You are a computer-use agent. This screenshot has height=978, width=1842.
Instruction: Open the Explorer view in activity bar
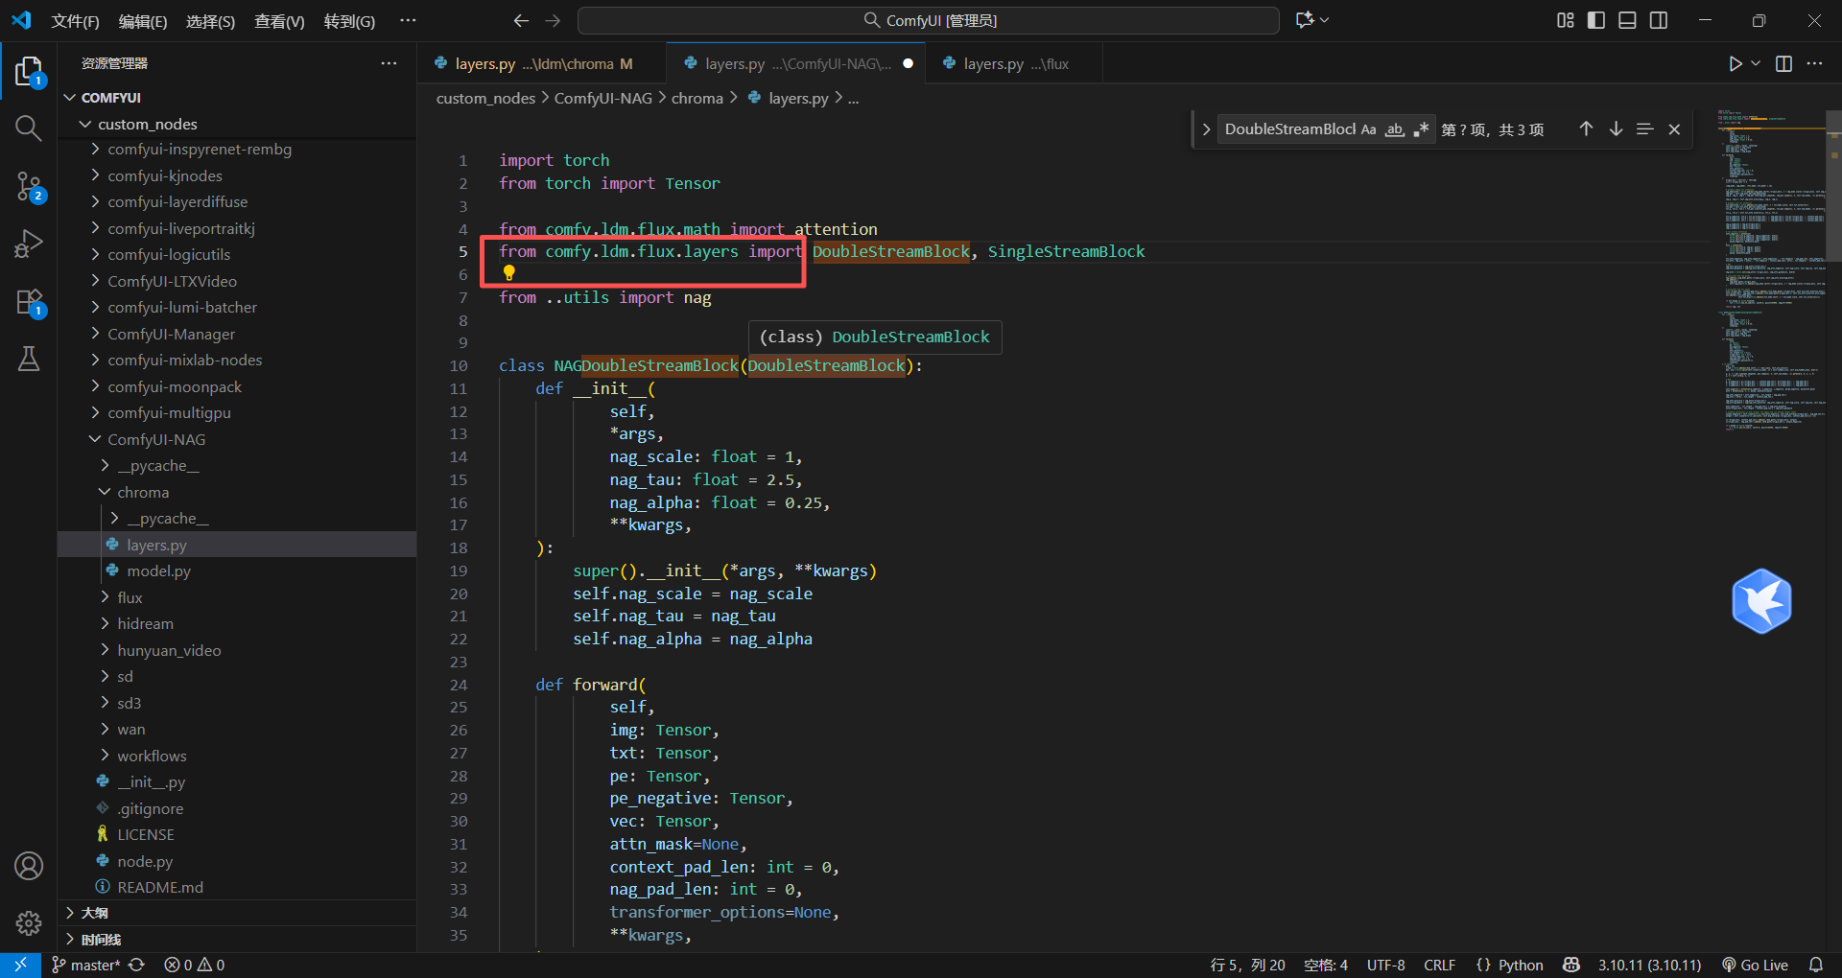(x=29, y=72)
